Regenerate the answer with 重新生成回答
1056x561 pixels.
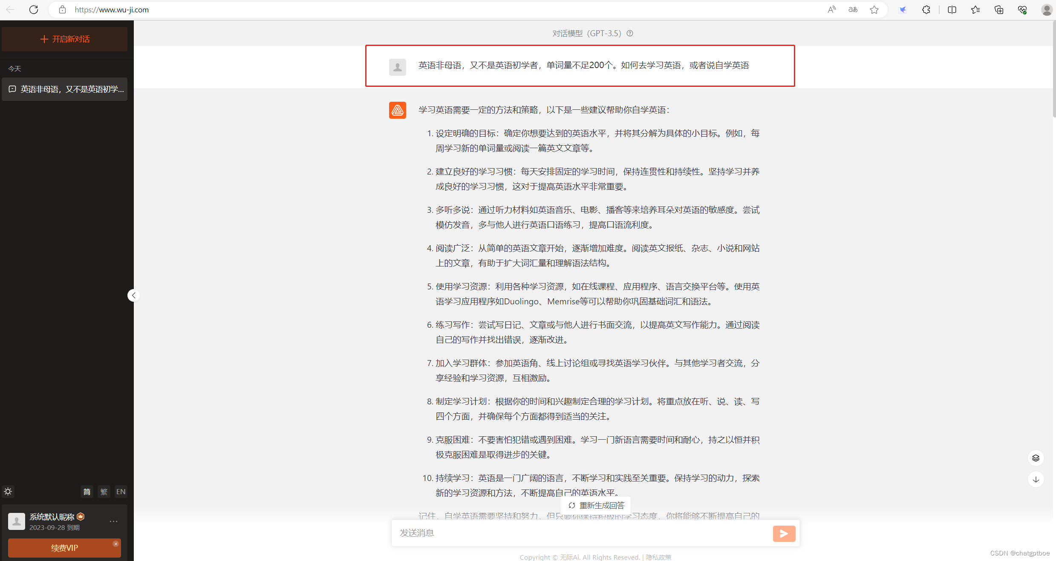[596, 505]
